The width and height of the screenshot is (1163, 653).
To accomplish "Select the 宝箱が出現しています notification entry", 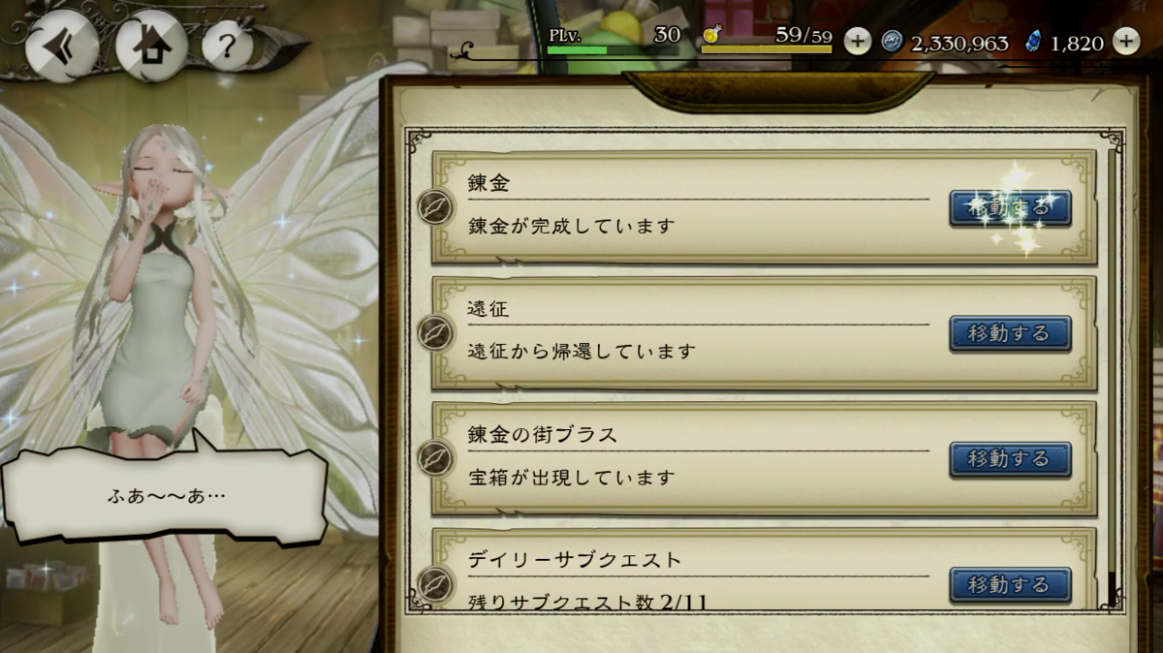I will coord(765,458).
